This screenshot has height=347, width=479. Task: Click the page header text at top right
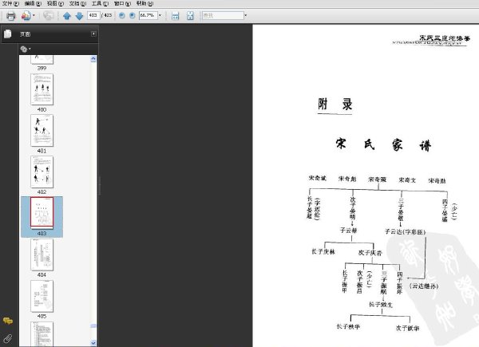(x=445, y=38)
